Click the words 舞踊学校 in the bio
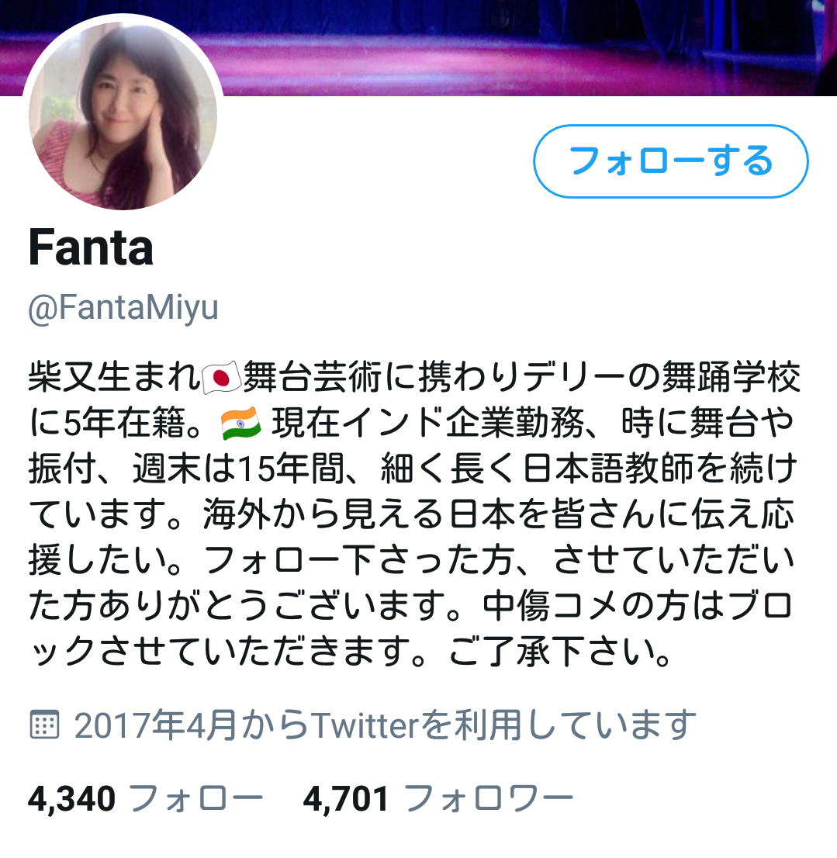This screenshot has height=858, width=837. tap(732, 378)
